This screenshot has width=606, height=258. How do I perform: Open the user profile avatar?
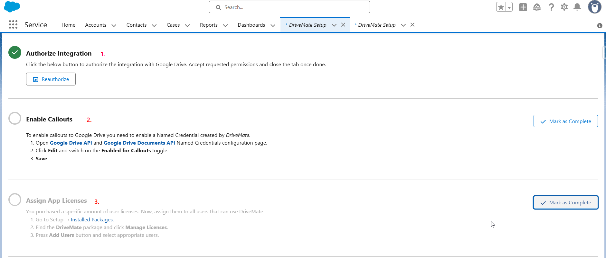tap(594, 7)
